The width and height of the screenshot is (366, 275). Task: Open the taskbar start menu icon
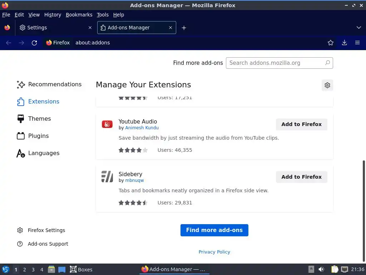6,269
